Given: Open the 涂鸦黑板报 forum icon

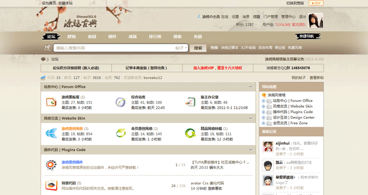Looking at the screenshot, I should (51, 102).
